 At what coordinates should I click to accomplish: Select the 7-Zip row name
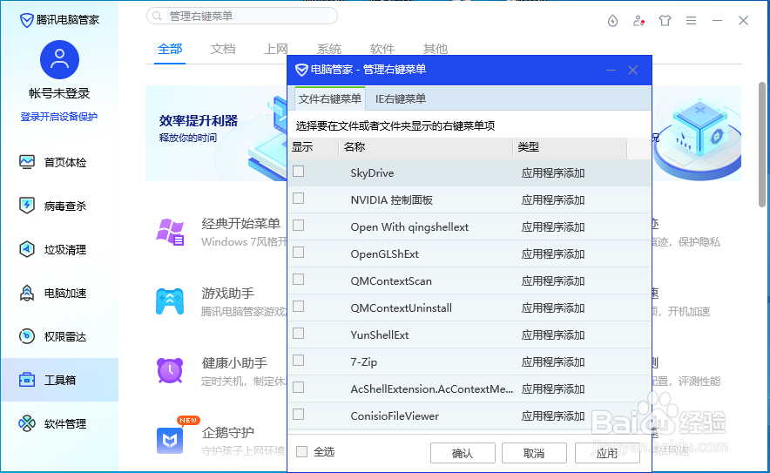(x=364, y=362)
